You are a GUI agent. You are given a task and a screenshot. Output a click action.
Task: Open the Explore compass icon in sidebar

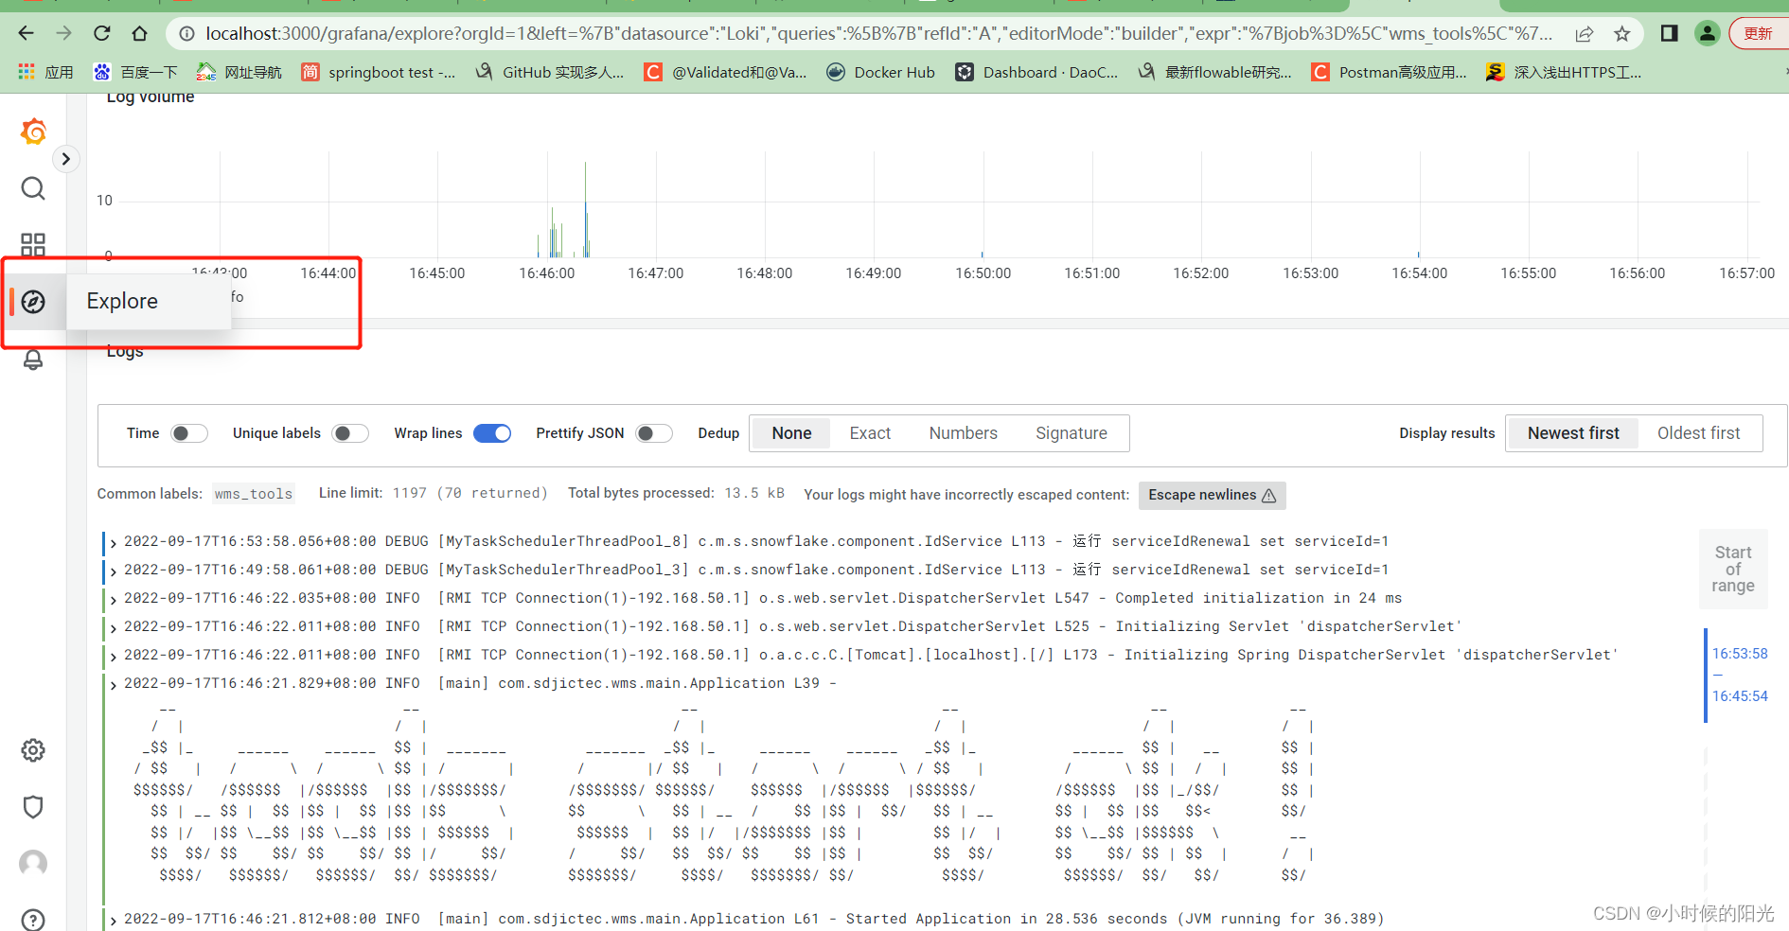pos(33,301)
